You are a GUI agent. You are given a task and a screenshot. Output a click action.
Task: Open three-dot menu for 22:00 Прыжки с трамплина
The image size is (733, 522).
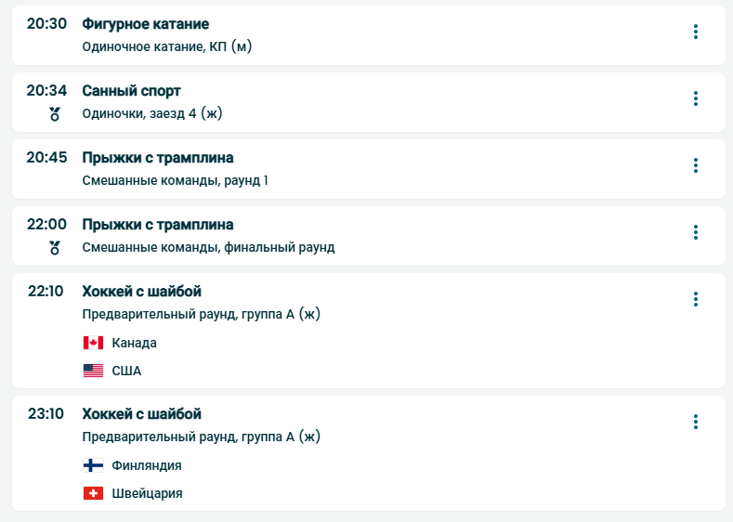pyautogui.click(x=695, y=233)
